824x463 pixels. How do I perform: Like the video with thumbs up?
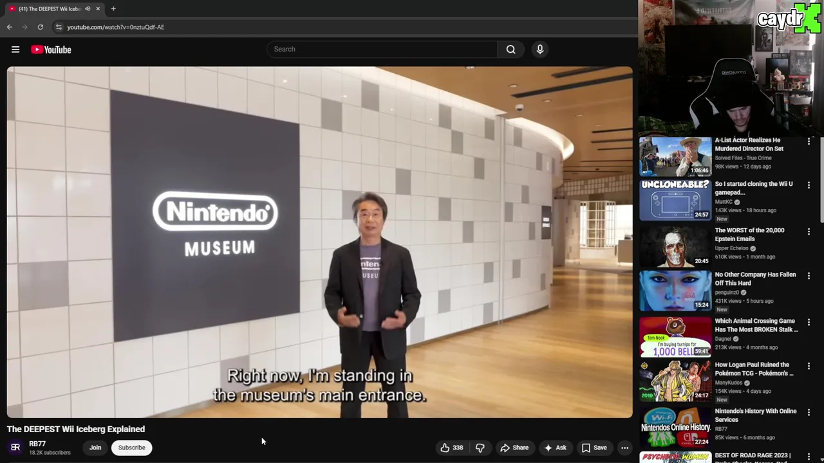(451, 448)
